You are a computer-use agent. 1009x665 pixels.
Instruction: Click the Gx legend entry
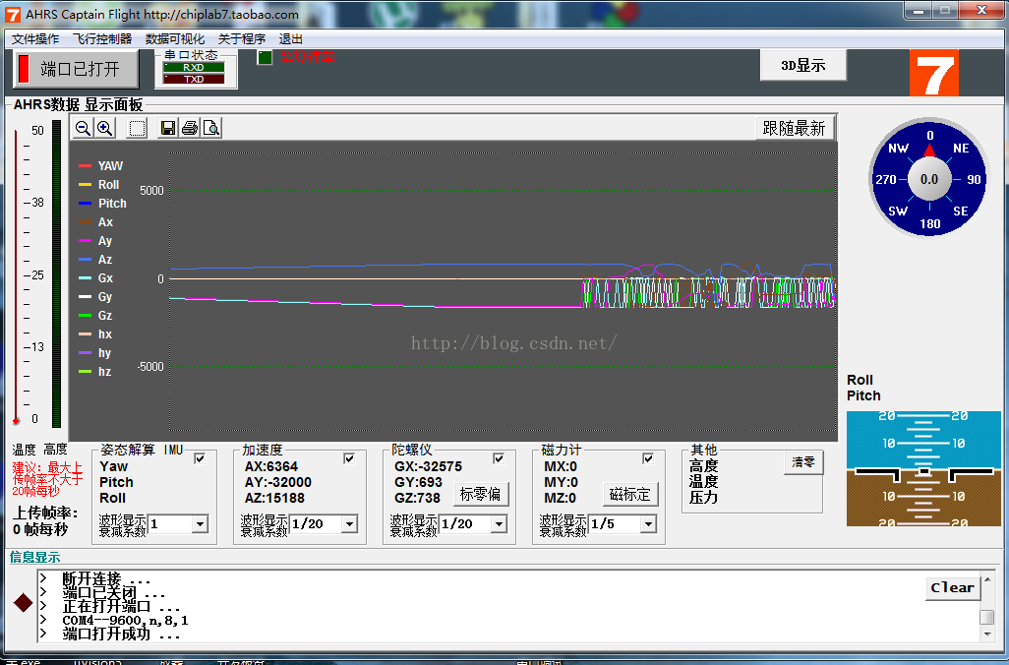(95, 278)
